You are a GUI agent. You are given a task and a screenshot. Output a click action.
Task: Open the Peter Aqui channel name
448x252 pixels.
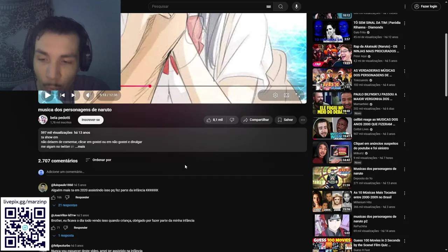pos(360,56)
